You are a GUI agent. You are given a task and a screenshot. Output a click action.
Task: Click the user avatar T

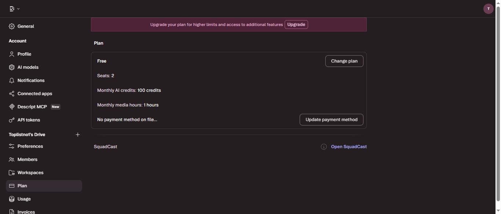click(488, 9)
